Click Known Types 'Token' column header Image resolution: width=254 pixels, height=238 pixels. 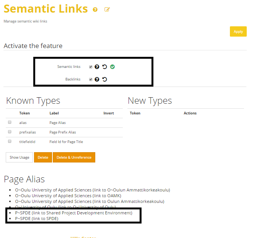tap(24, 113)
